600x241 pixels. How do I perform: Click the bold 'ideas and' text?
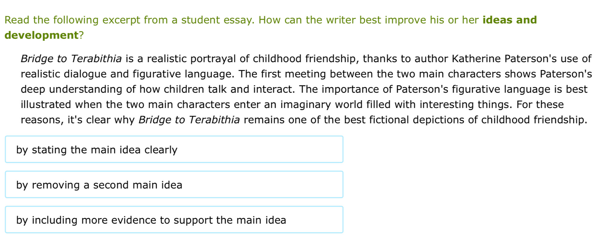click(509, 20)
